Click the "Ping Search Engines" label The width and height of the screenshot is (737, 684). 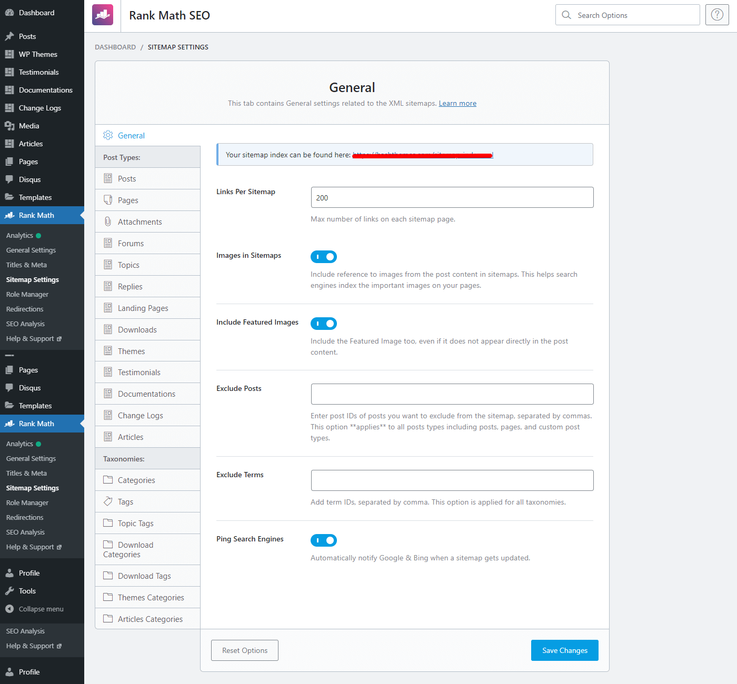250,539
